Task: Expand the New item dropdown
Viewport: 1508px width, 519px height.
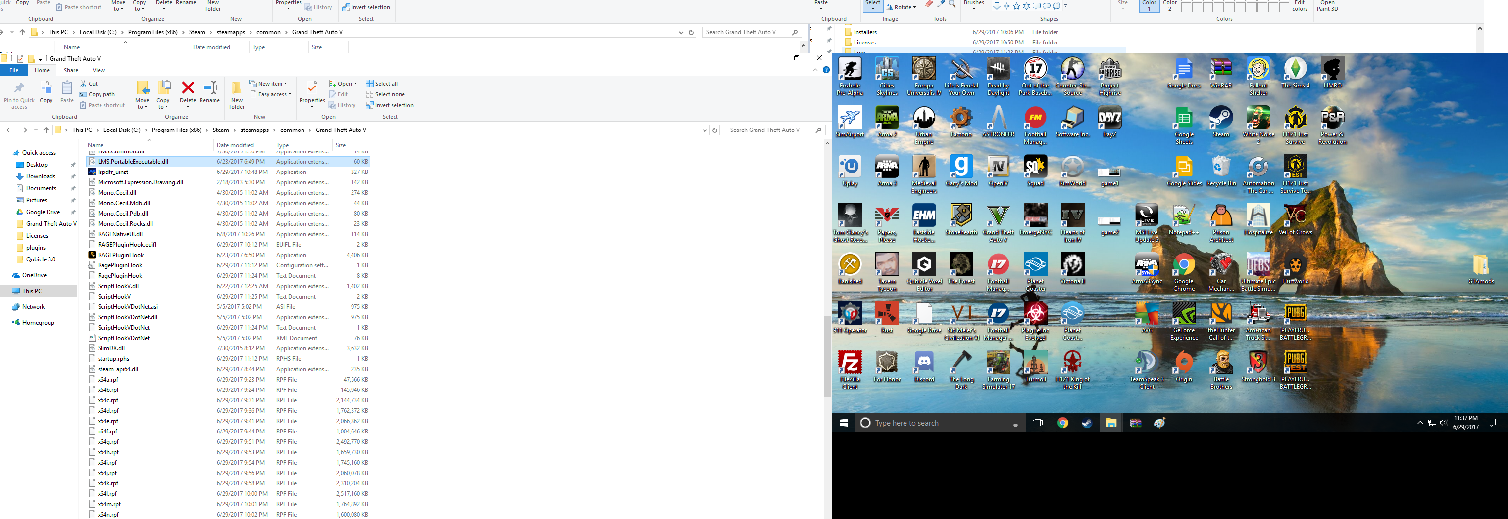Action: (268, 84)
